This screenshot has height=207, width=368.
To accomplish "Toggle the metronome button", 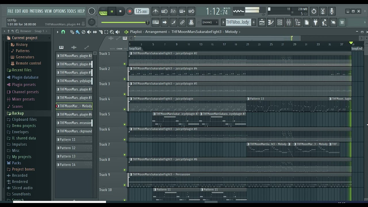I will [156, 11].
